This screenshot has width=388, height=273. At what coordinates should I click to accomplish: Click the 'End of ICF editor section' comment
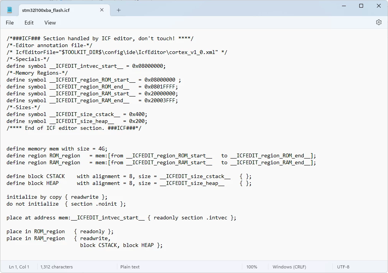tap(74, 128)
